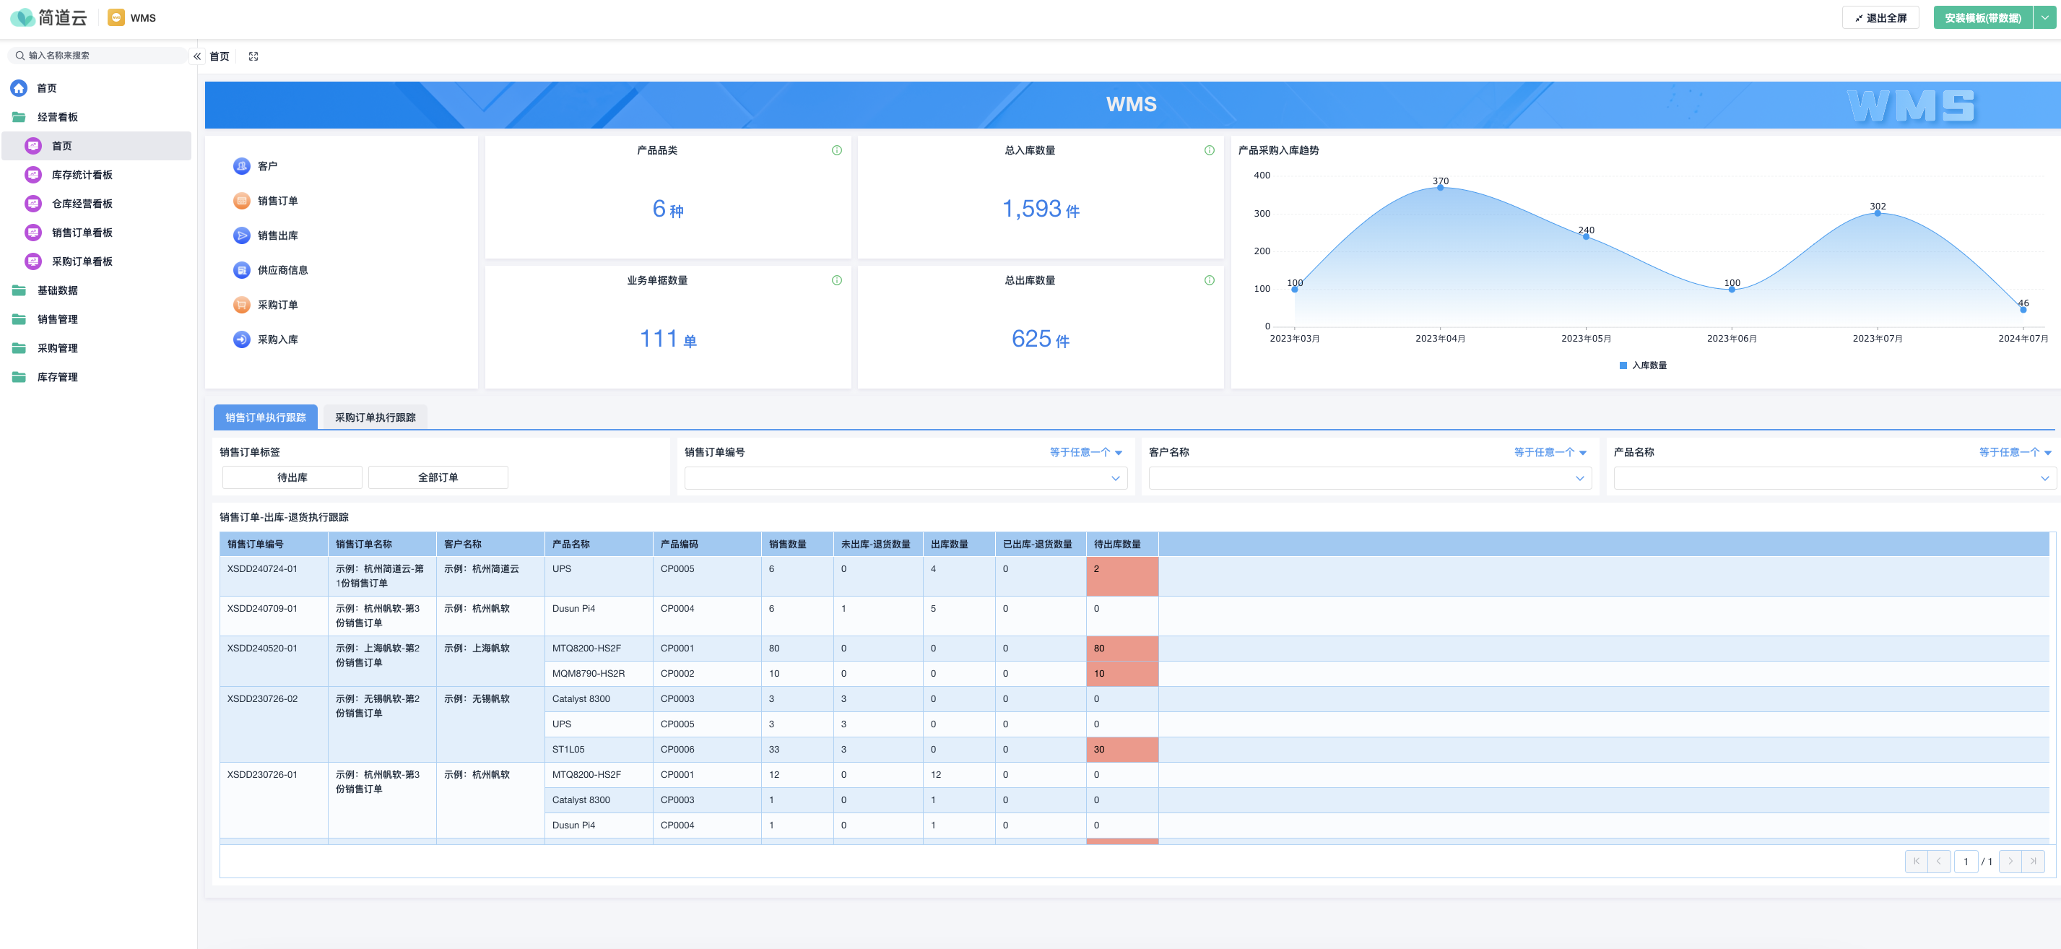Viewport: 2061px width, 949px height.
Task: Open 客户名称 等于任意一个 condition dropdown
Action: [1550, 453]
